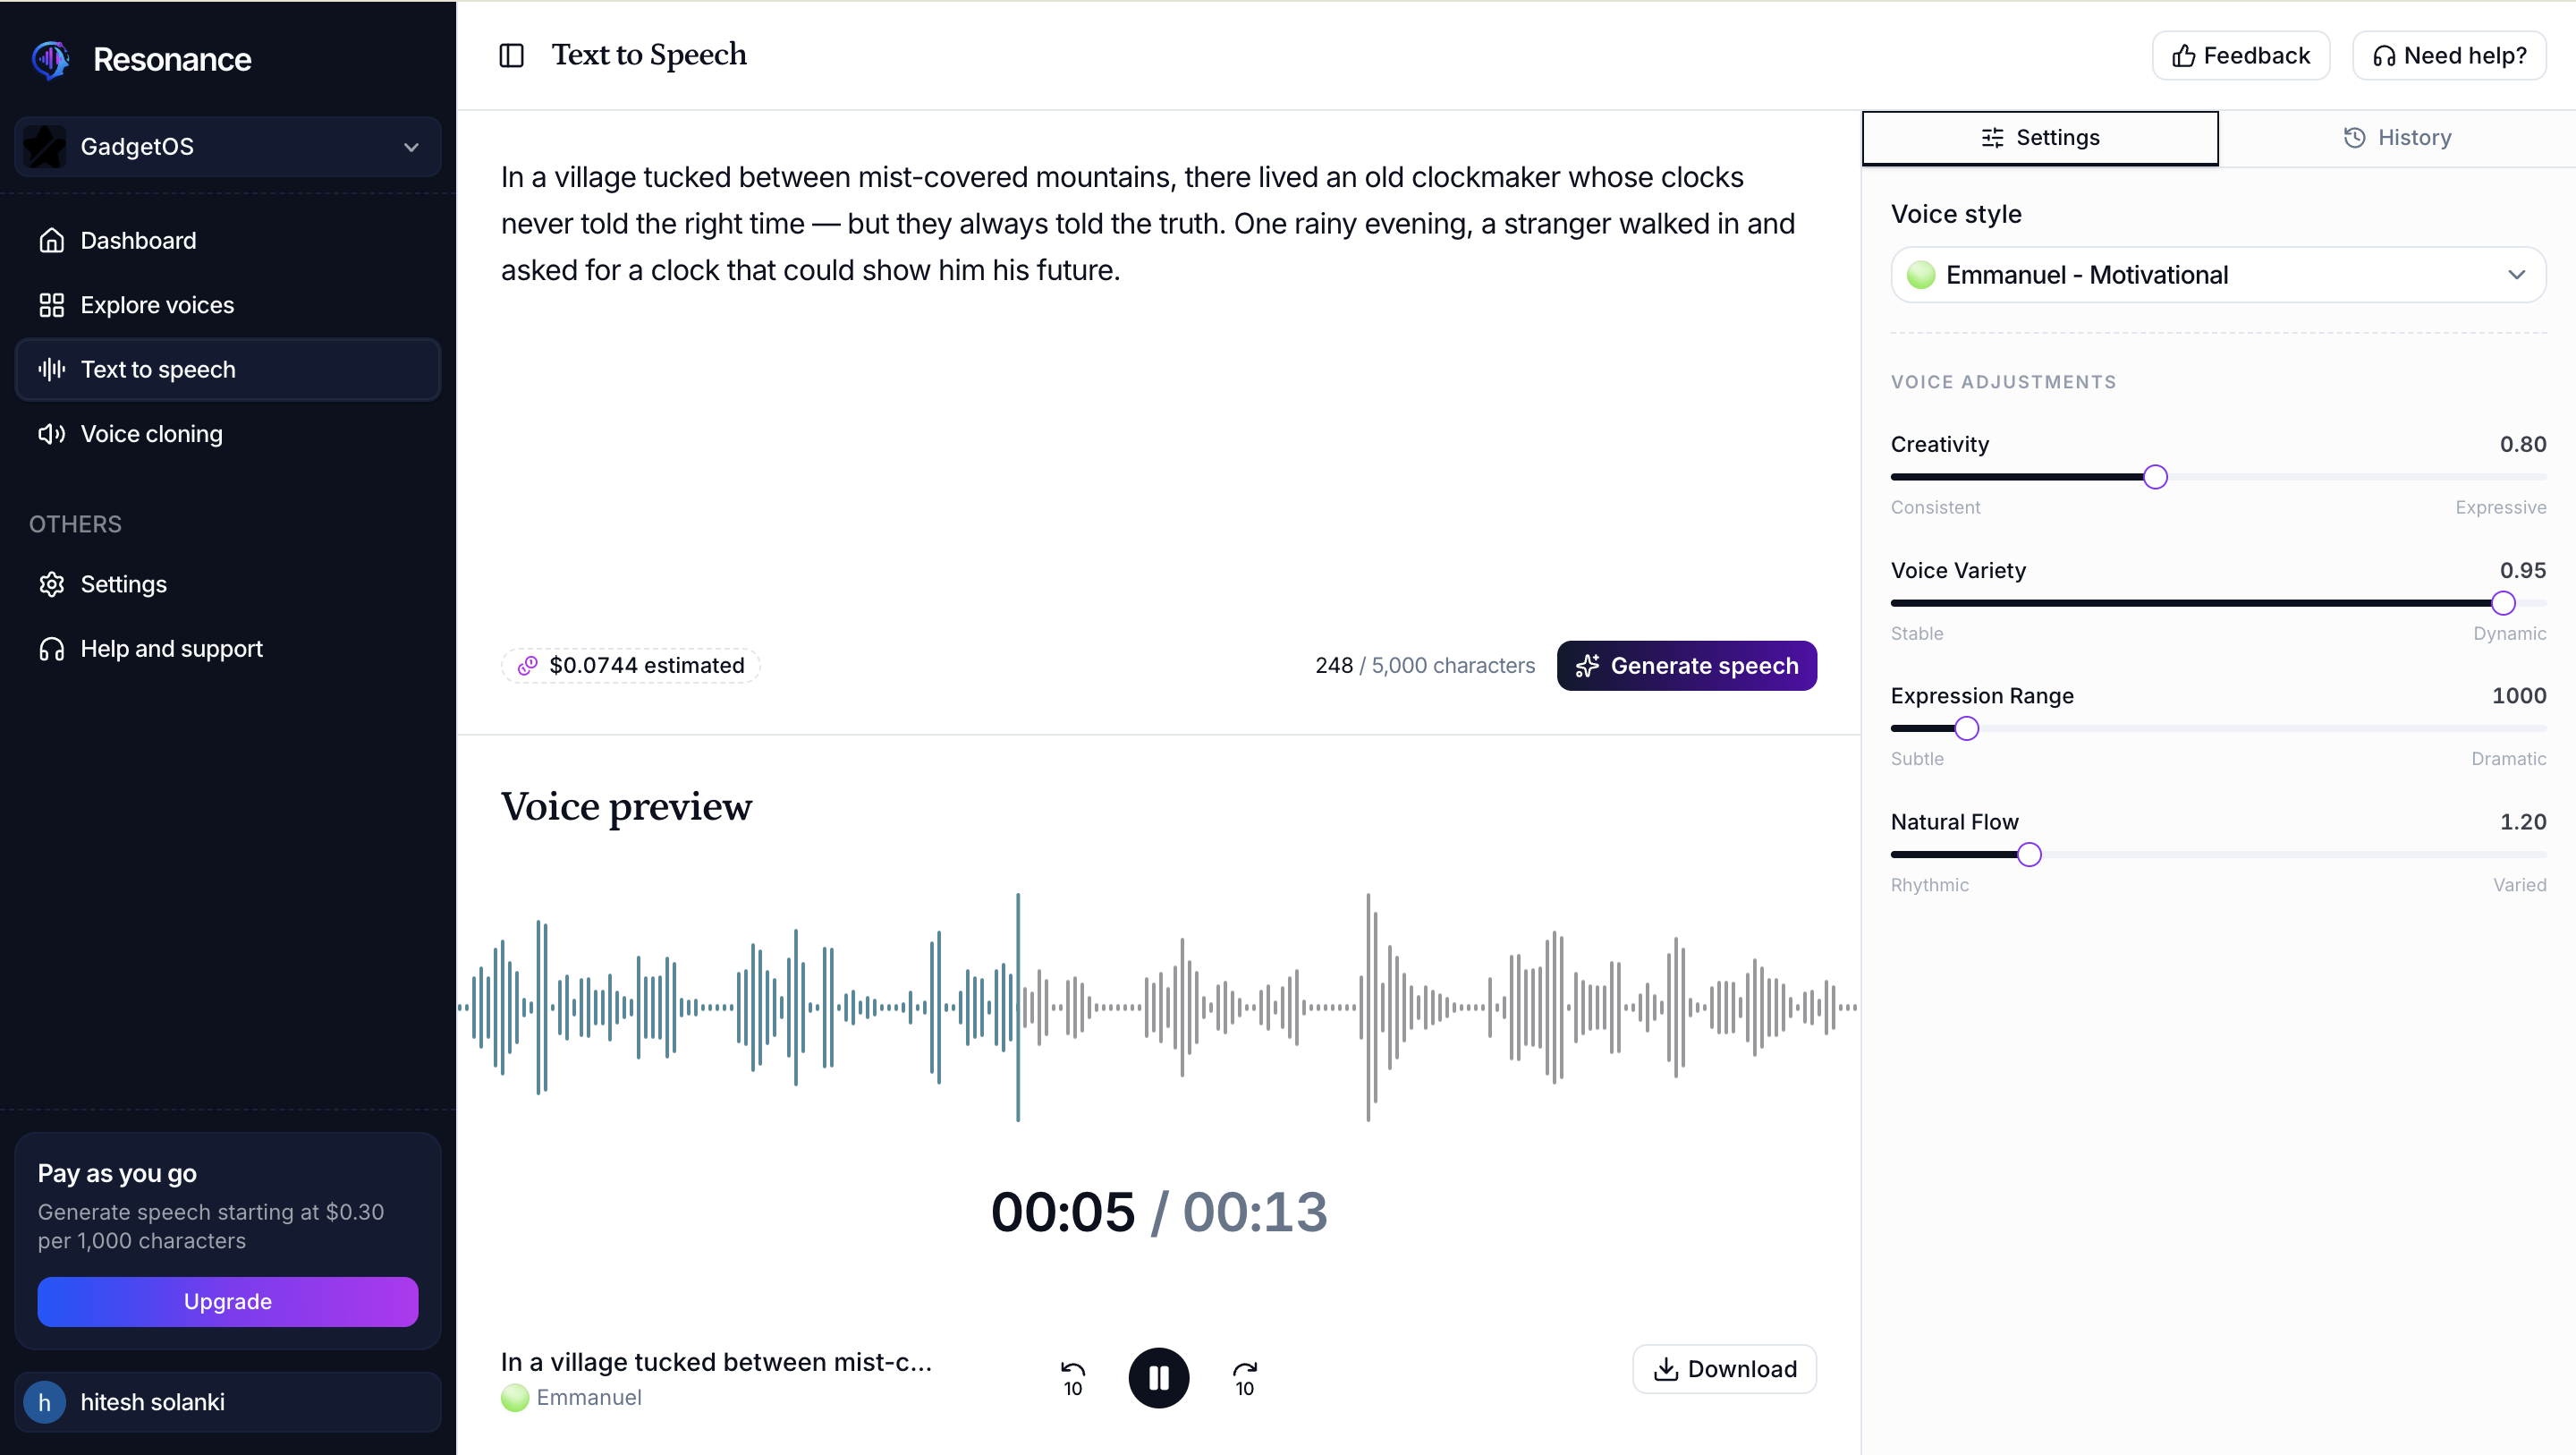2576x1455 pixels.
Task: Expand the GadgetOS workspace dropdown
Action: [x=228, y=147]
